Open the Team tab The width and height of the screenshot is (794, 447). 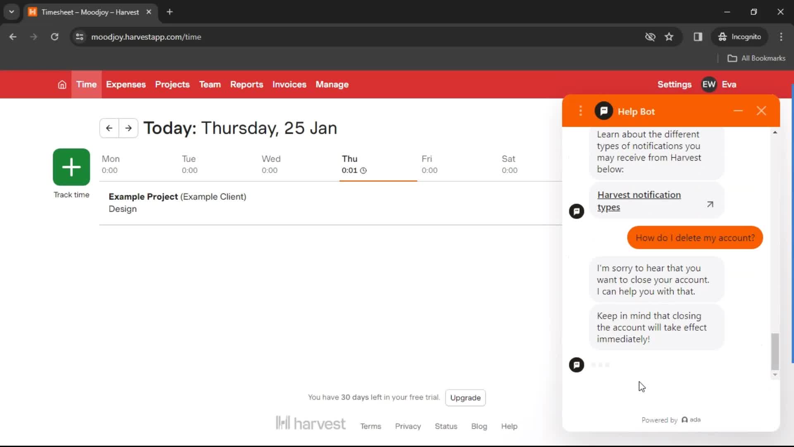tap(210, 84)
